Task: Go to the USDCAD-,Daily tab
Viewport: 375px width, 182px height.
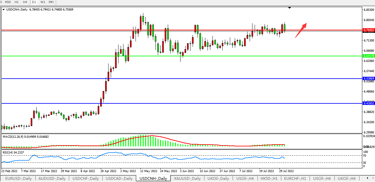Action: pyautogui.click(x=119, y=179)
